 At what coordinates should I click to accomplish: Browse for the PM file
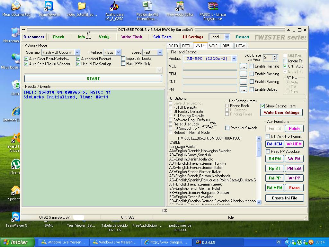tap(243, 89)
